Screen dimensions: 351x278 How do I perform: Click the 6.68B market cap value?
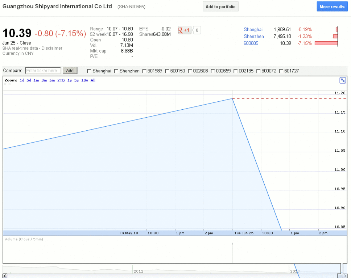[127, 51]
